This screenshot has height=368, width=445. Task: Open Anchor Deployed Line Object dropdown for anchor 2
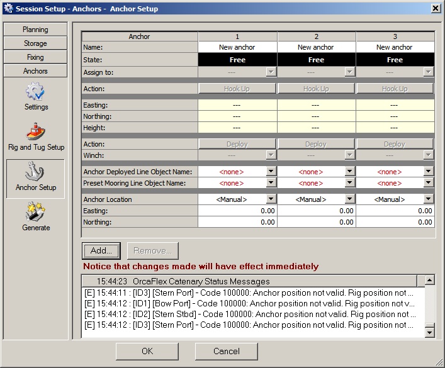pos(349,172)
